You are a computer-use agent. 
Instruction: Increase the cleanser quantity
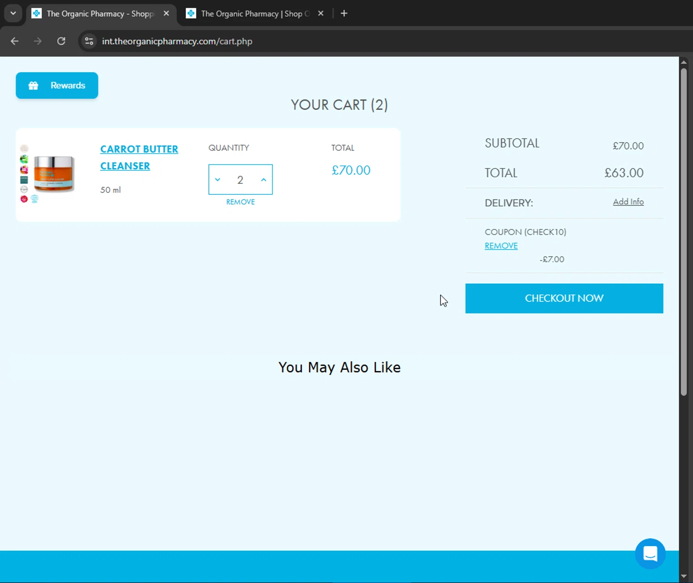(263, 180)
